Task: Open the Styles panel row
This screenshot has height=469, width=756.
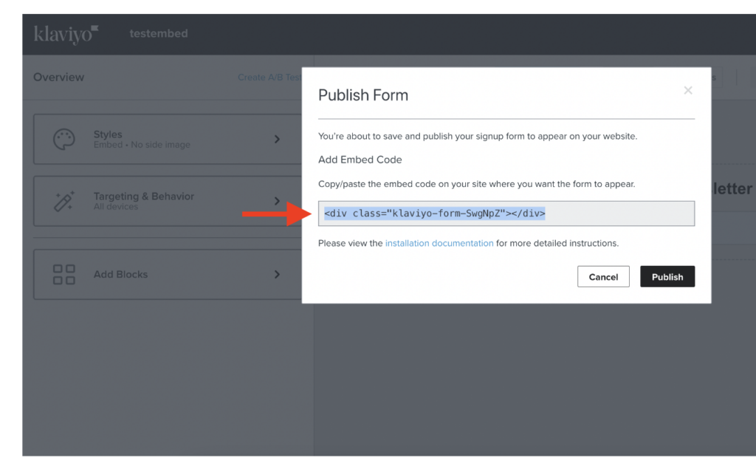Action: [x=168, y=140]
